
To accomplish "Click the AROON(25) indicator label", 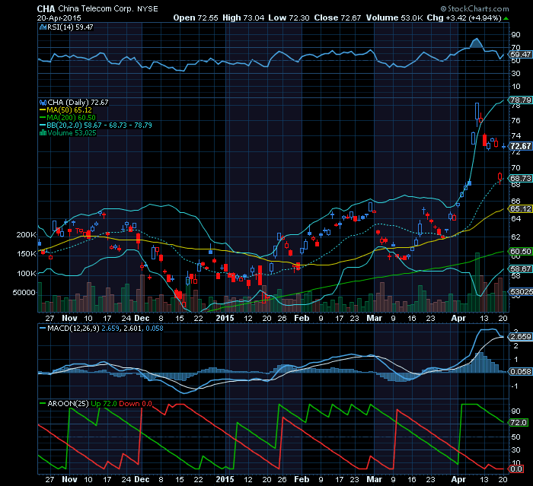I will [68, 403].
